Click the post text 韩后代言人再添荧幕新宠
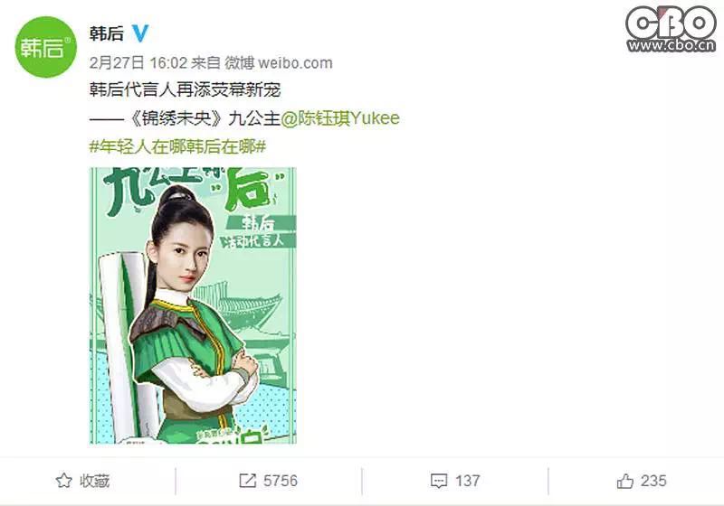The height and width of the screenshot is (506, 724). coord(186,89)
